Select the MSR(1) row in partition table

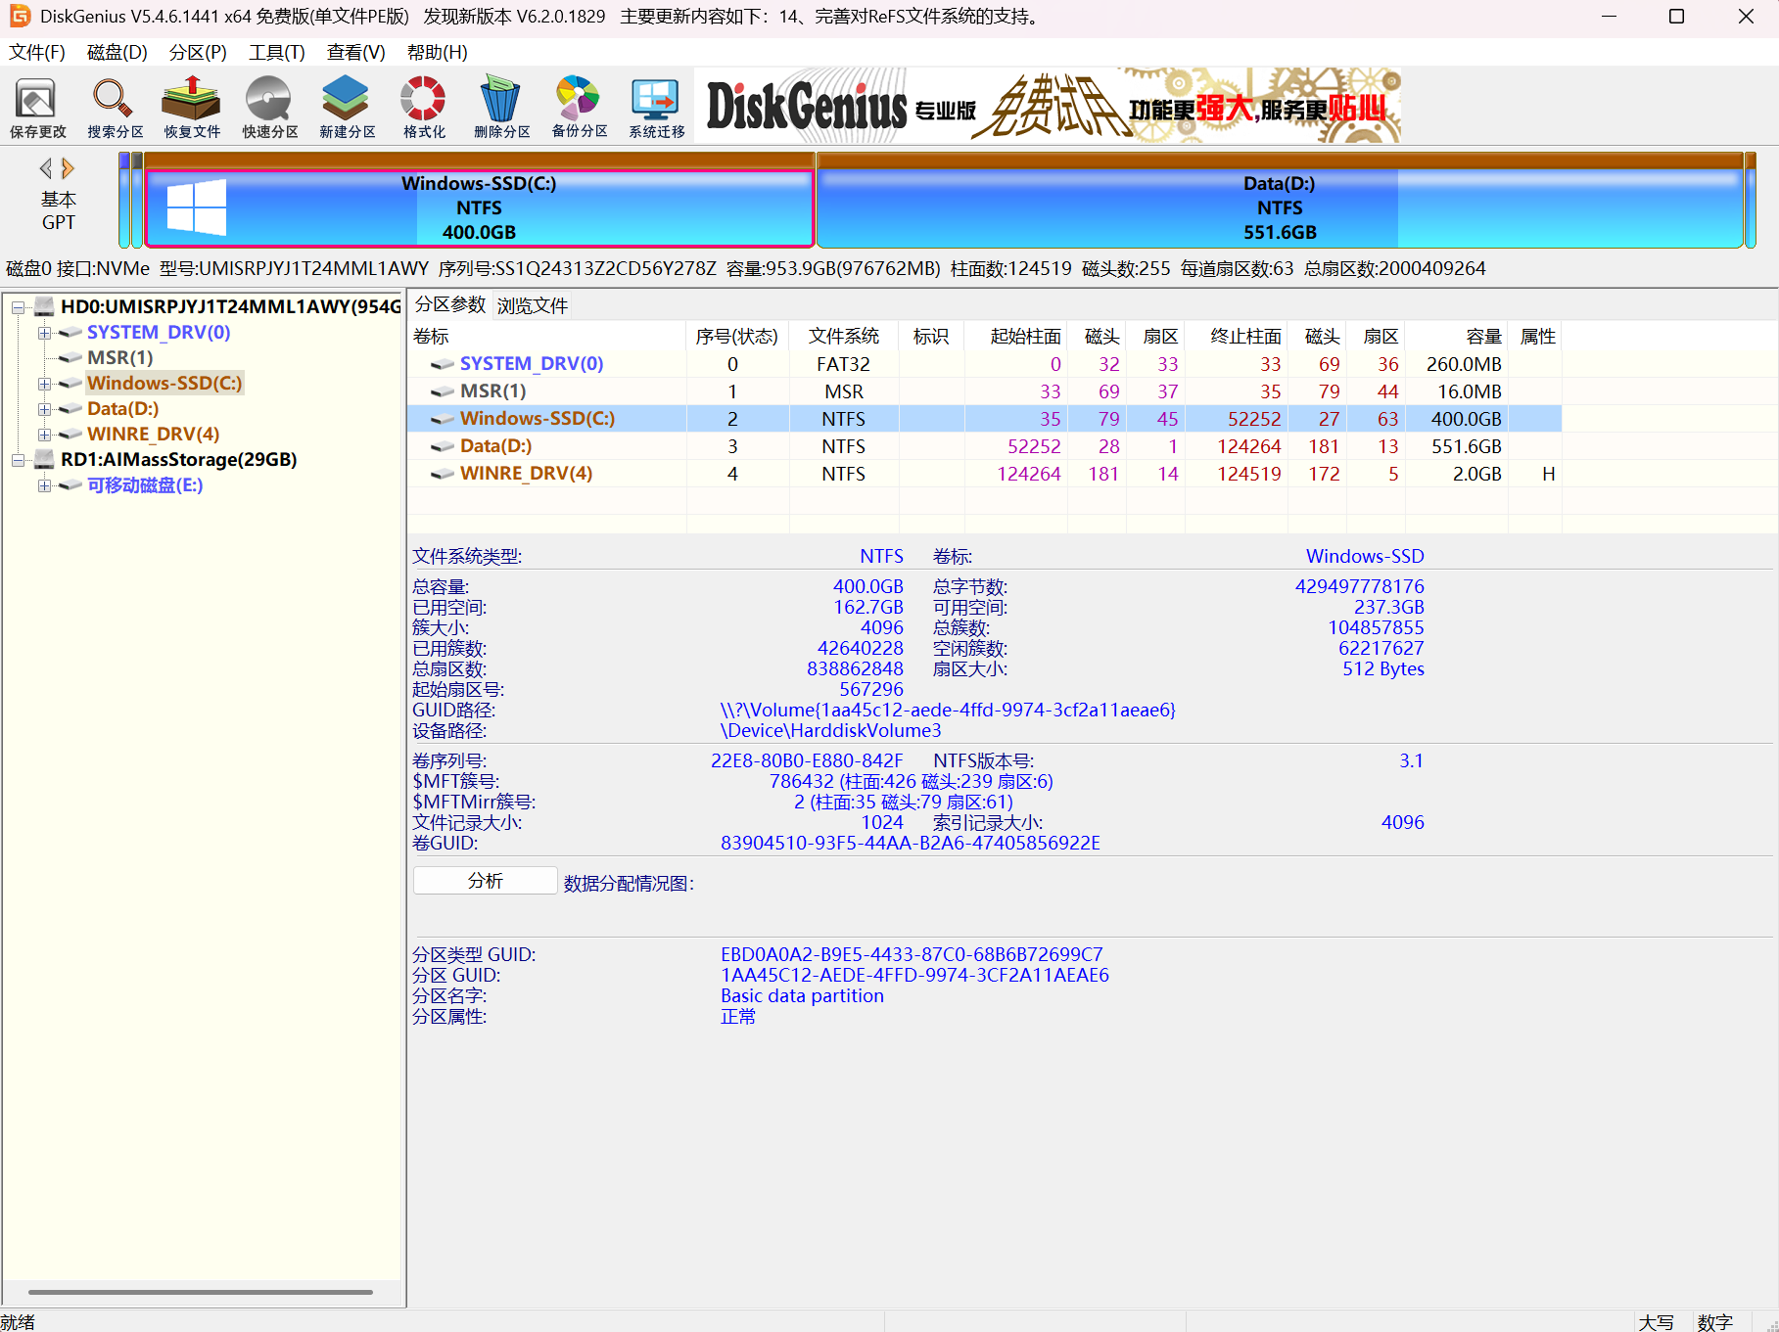tap(984, 391)
